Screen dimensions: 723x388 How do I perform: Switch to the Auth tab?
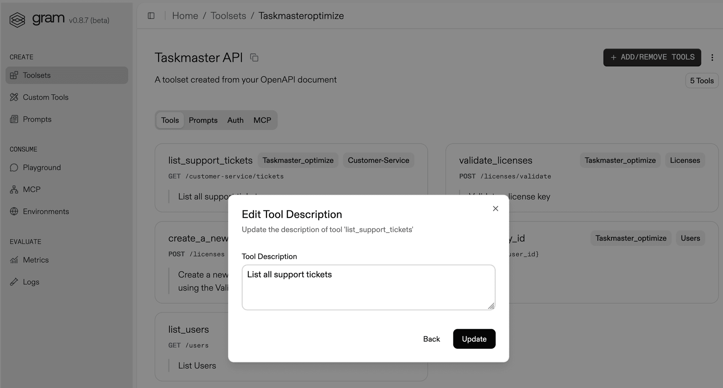[x=235, y=120]
